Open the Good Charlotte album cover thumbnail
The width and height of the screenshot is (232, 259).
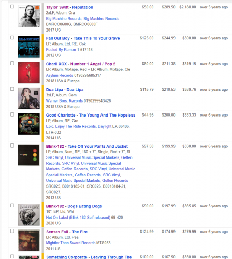pyautogui.click(x=29, y=124)
